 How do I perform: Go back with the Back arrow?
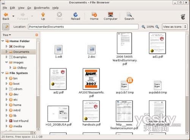[x=6, y=16]
